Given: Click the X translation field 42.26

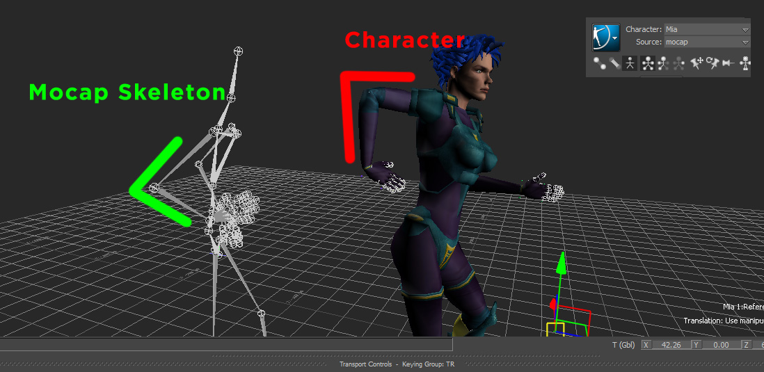Looking at the screenshot, I should pos(671,345).
